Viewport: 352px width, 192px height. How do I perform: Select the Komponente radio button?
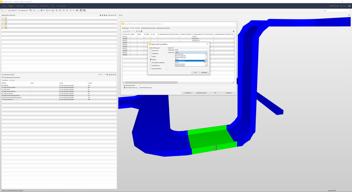[151, 51]
